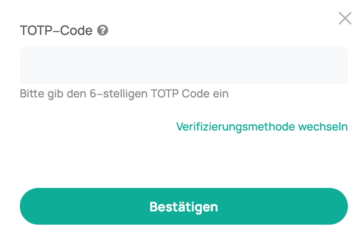
Task: Confirm the entered TOTP code
Action: [x=183, y=206]
